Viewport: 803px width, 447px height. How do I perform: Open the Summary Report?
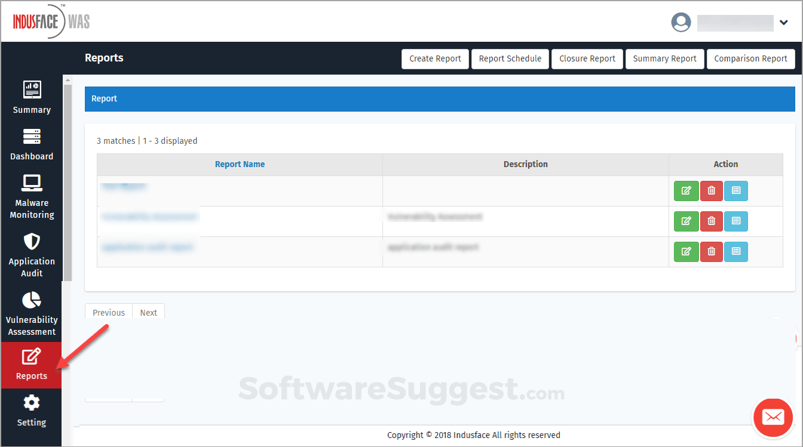[664, 58]
